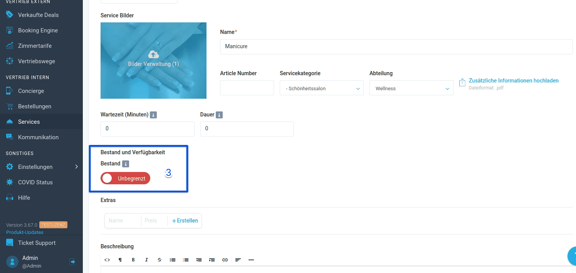Open text alignment options
The width and height of the screenshot is (576, 273).
tap(238, 260)
